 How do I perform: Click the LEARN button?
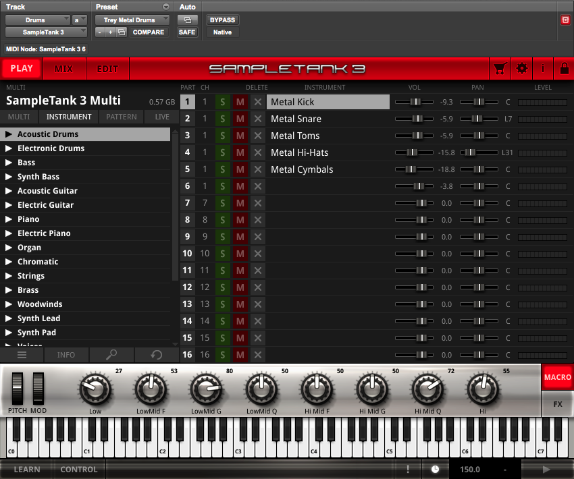pos(27,469)
